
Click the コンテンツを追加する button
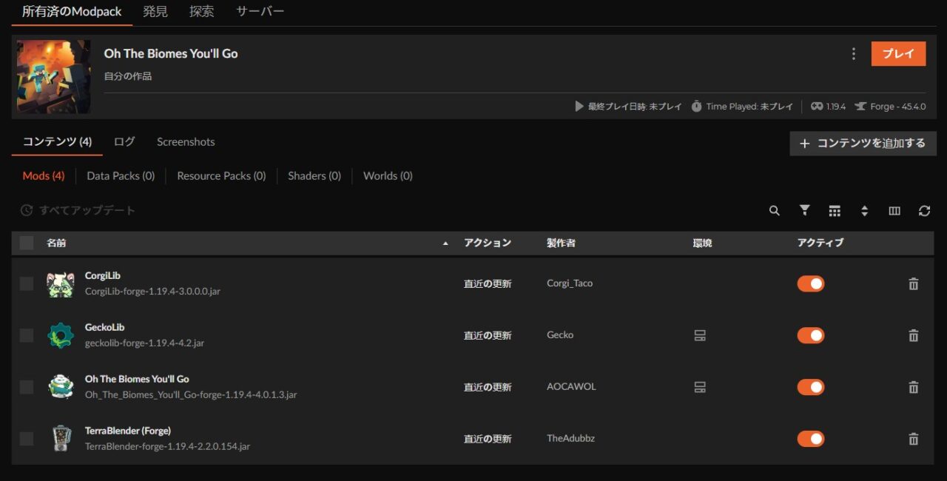click(863, 144)
